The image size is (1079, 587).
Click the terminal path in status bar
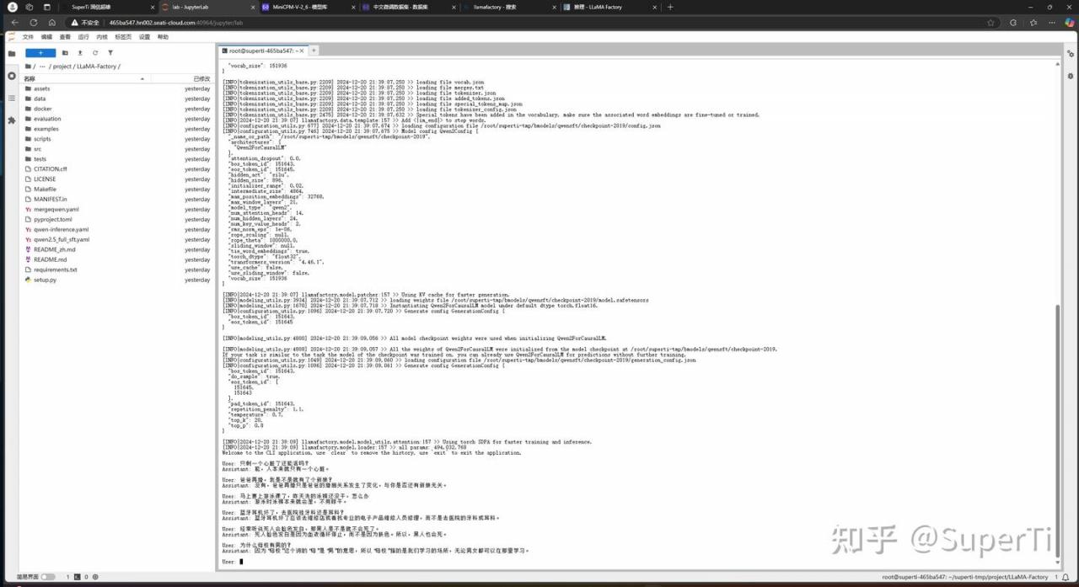click(x=965, y=577)
